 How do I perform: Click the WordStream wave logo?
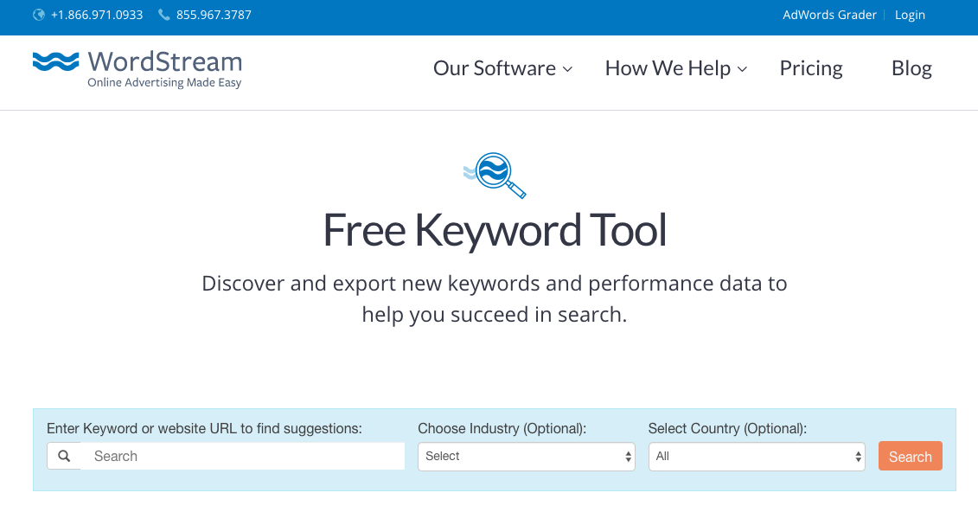[56, 61]
